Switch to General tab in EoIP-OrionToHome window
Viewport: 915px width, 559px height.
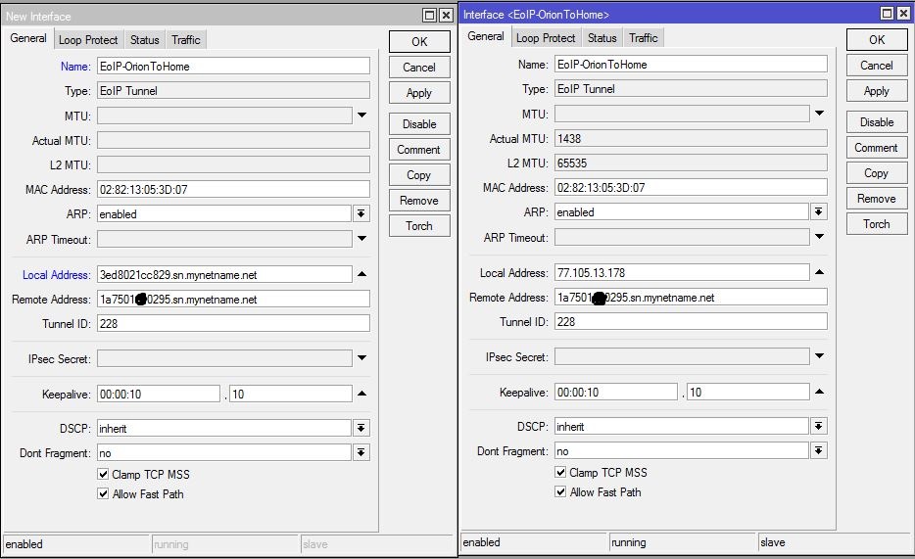486,37
